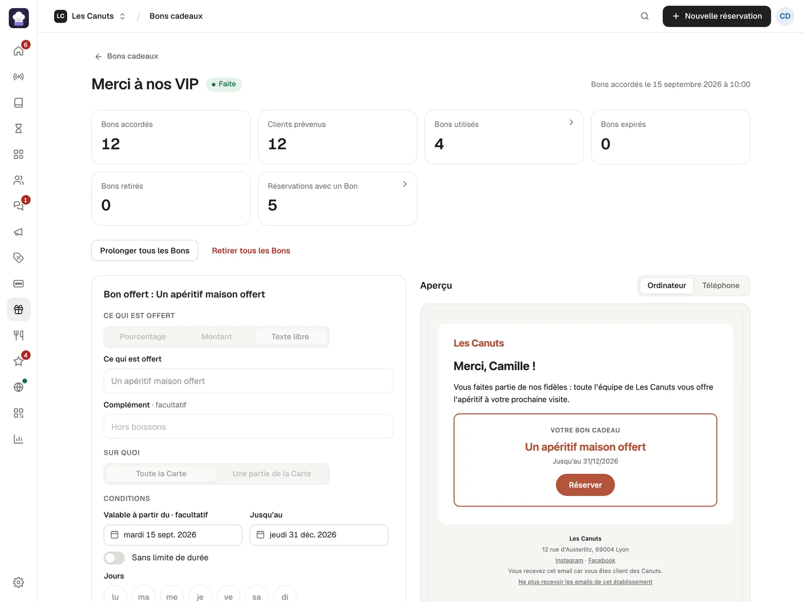Toggle the sa day chip
804x602 pixels.
point(257,596)
